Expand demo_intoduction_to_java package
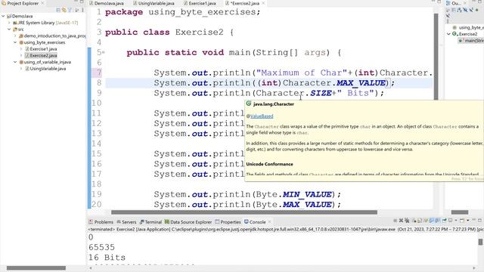 [x=15, y=36]
